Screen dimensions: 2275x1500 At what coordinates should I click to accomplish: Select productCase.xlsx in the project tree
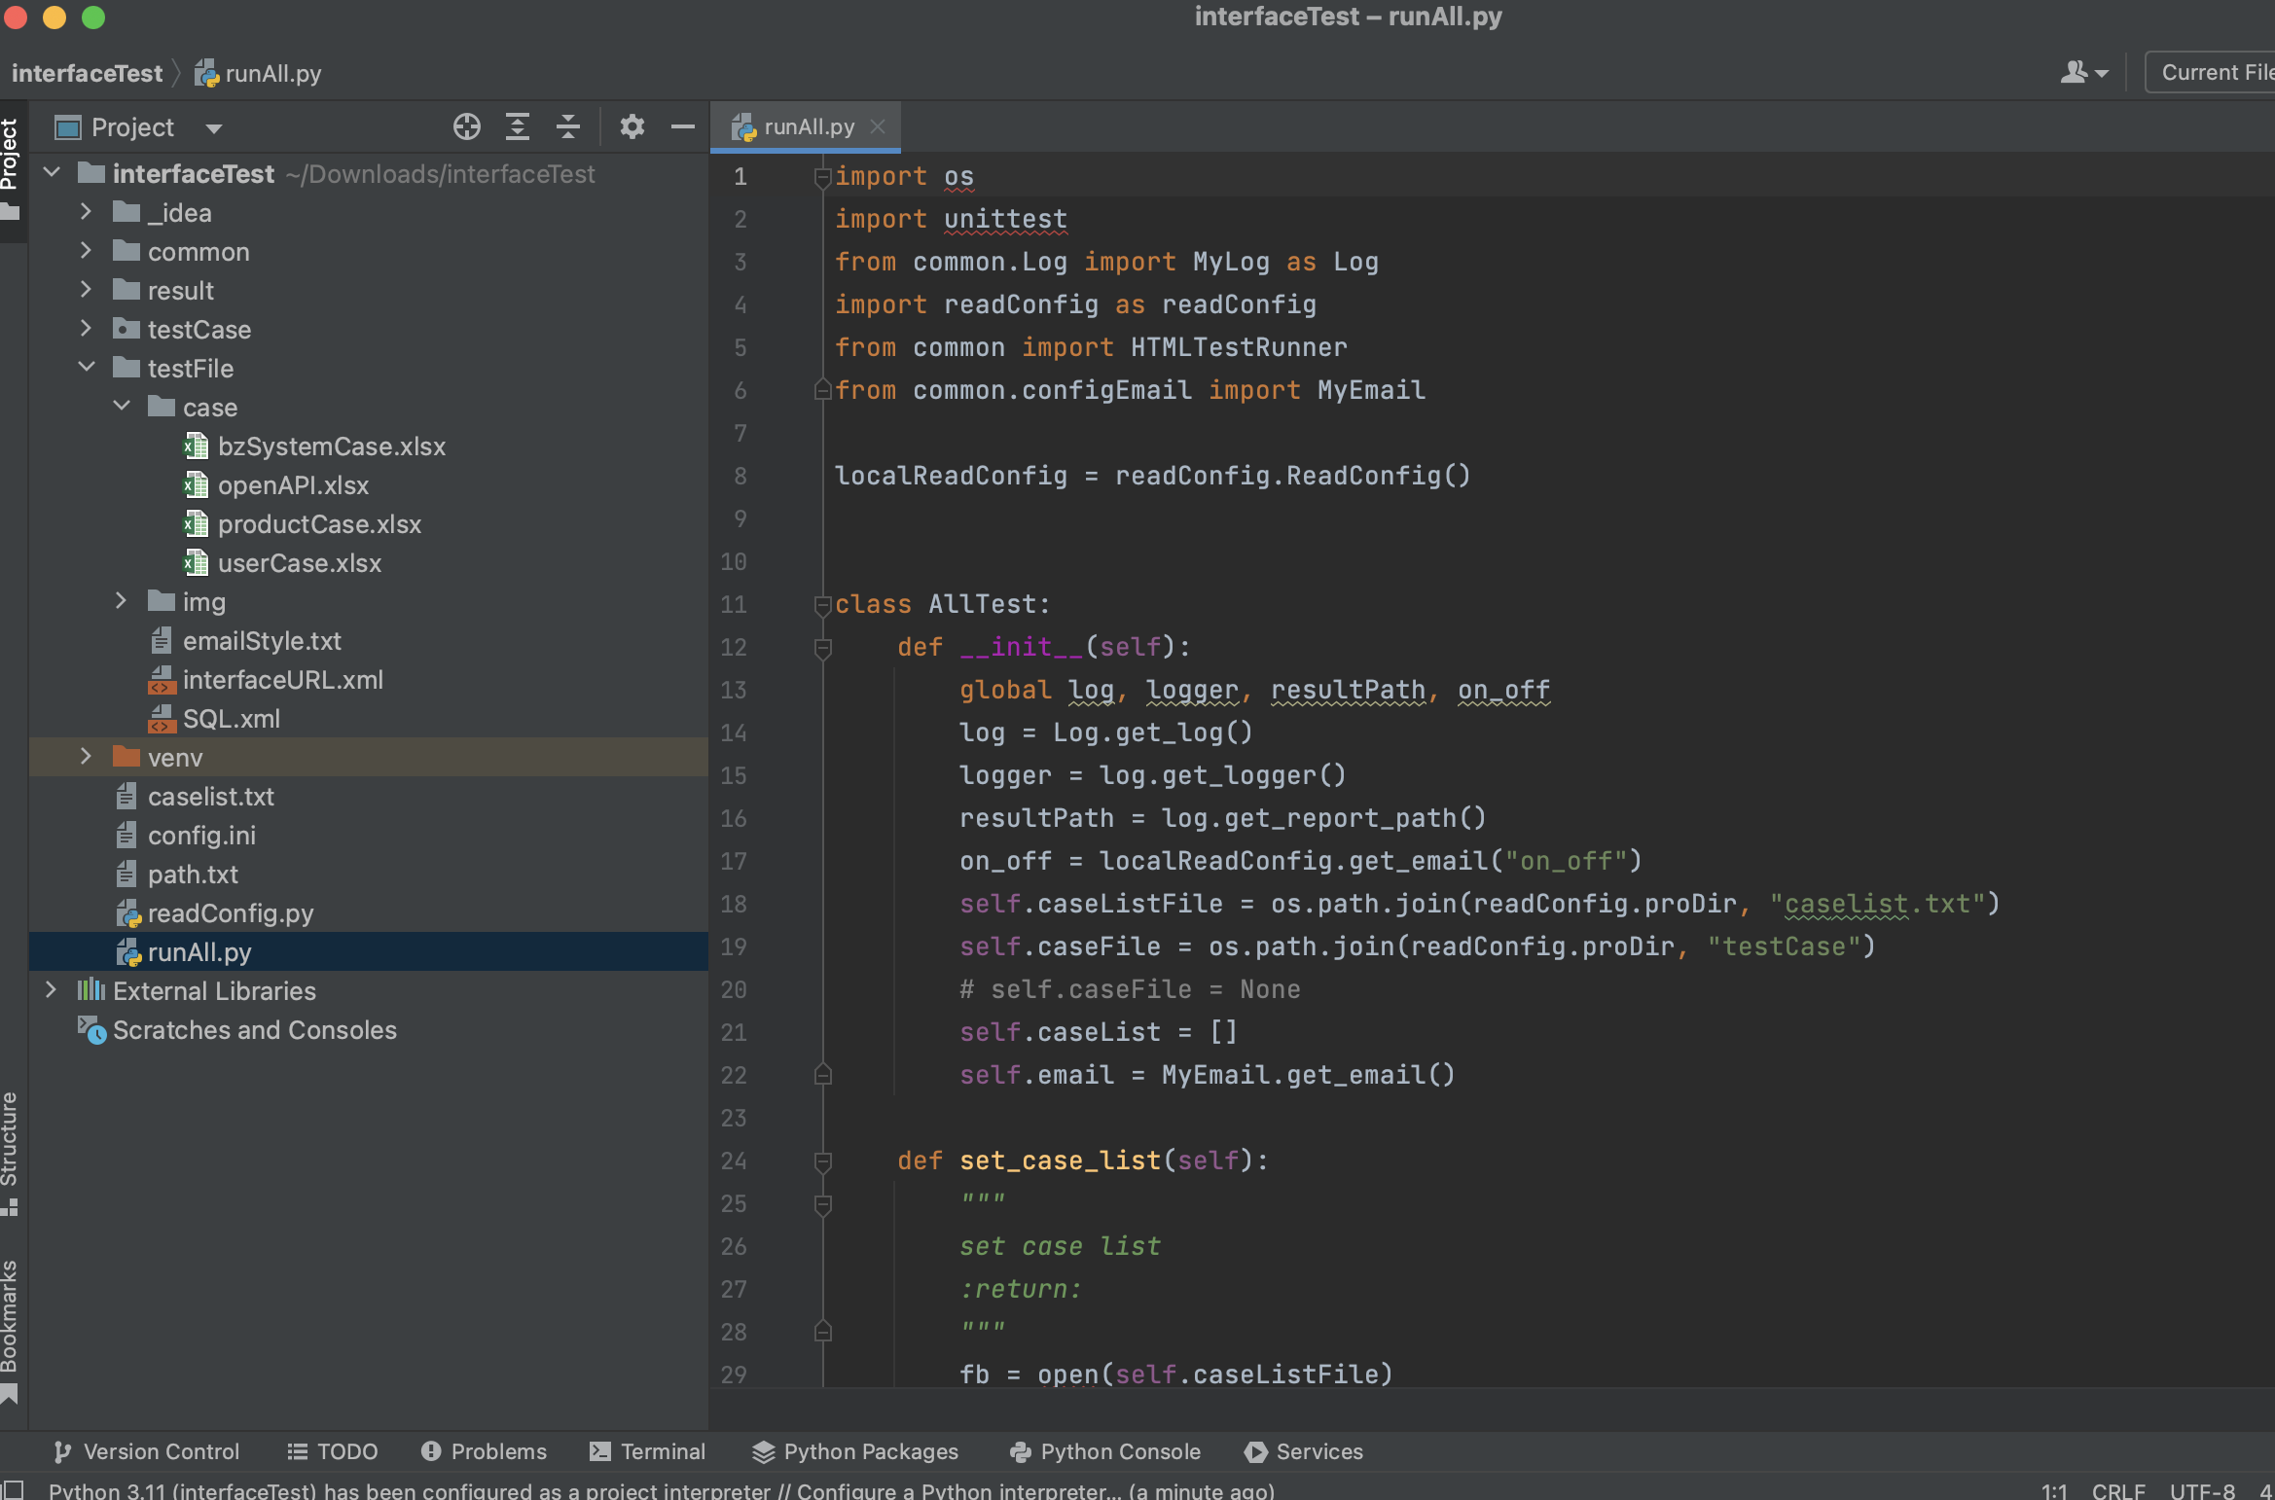tap(369, 524)
